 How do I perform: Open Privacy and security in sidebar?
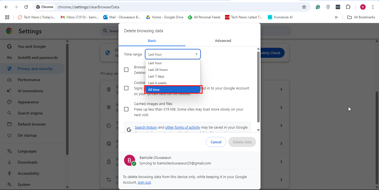pos(35,69)
